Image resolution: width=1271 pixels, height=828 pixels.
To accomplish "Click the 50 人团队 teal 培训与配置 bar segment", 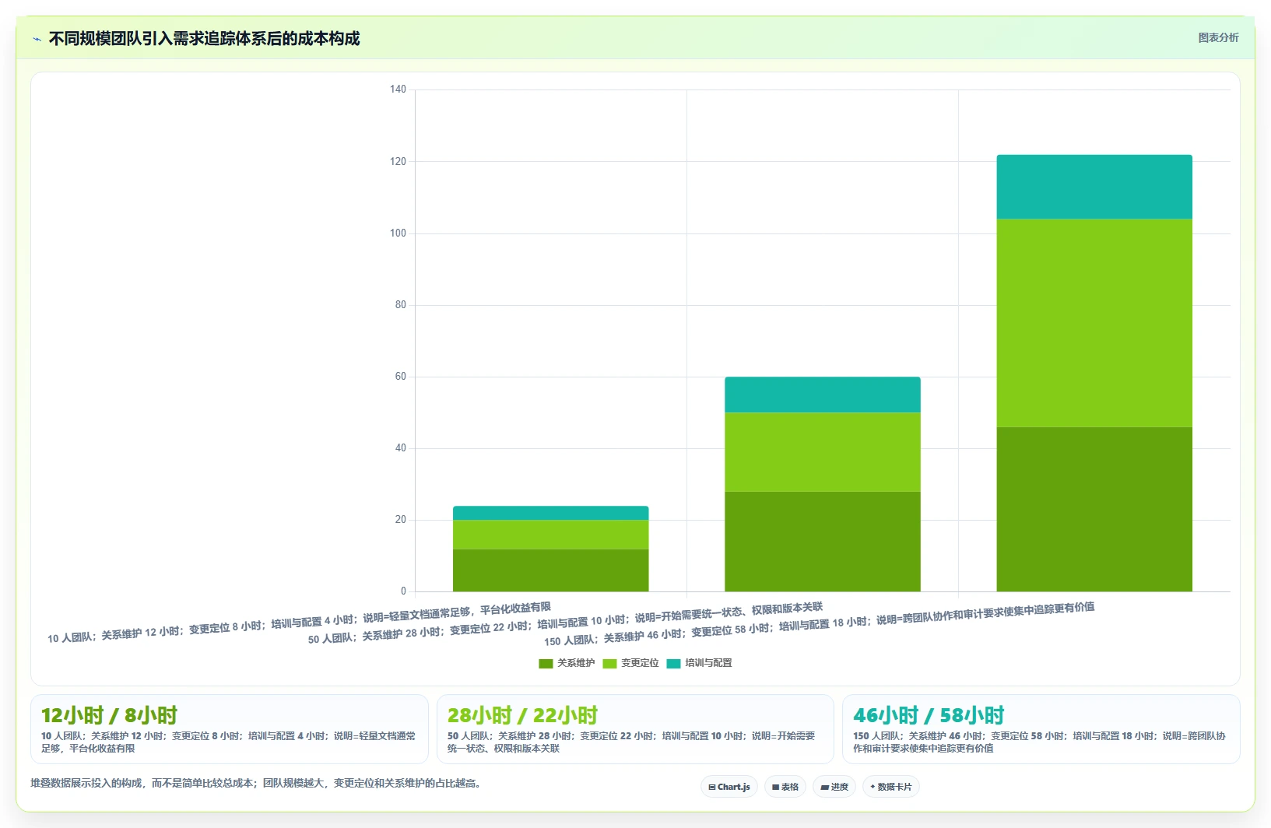I will (823, 395).
